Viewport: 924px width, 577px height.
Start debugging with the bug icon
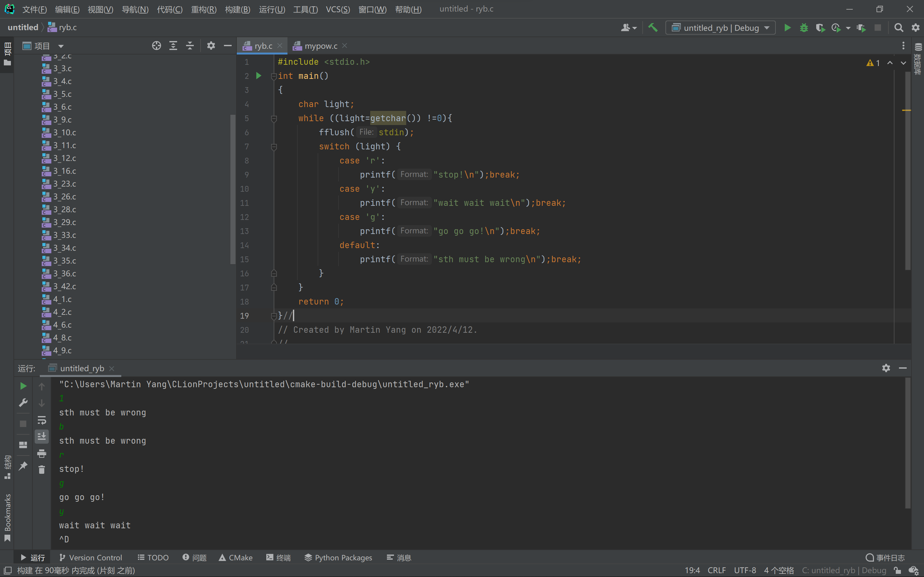[x=804, y=28]
